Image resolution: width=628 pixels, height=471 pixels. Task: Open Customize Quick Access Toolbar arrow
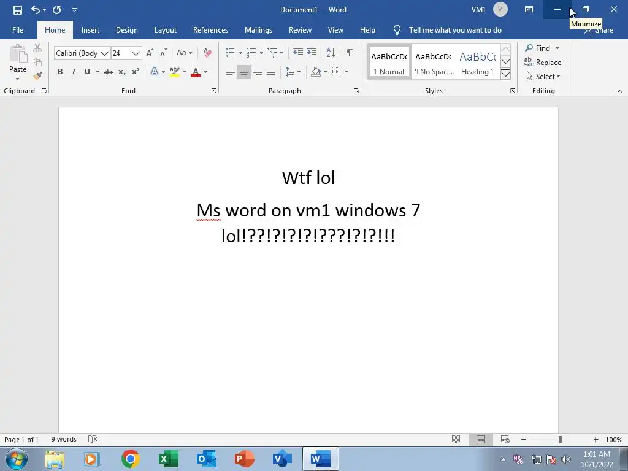coord(74,10)
